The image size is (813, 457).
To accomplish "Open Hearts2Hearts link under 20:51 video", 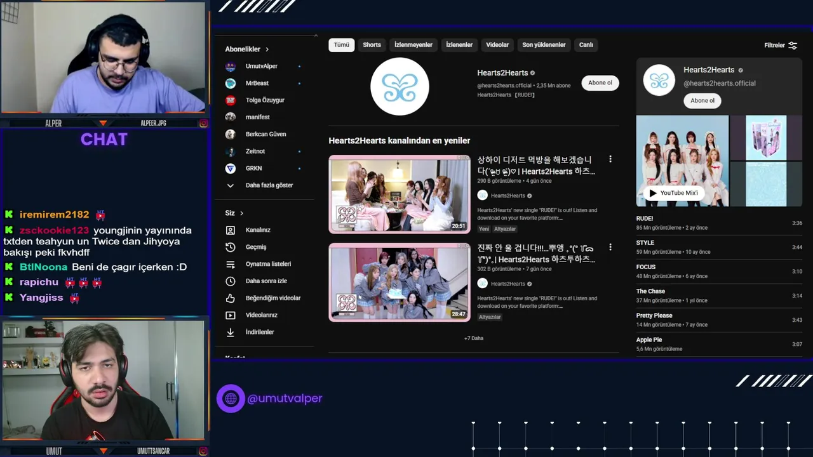I will (x=507, y=195).
